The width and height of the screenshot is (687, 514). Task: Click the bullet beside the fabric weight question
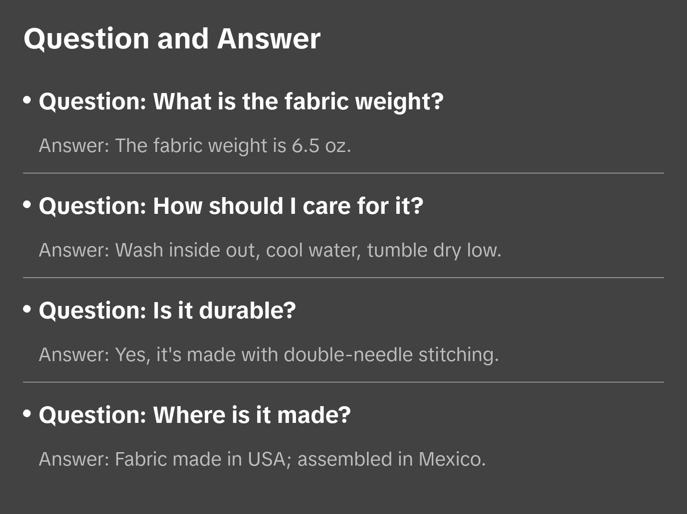point(27,100)
